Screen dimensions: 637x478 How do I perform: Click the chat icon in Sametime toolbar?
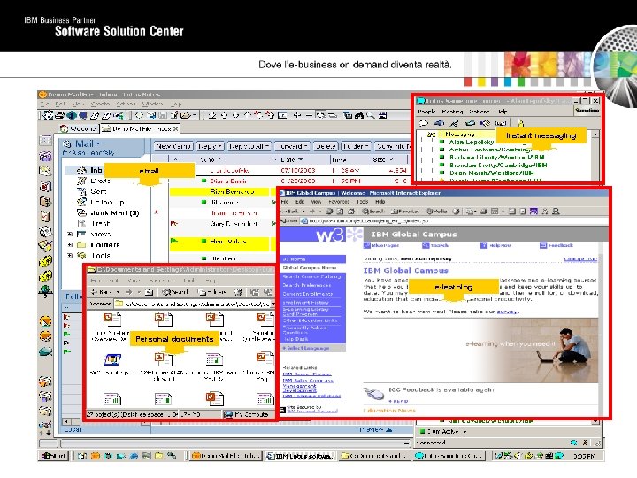423,123
